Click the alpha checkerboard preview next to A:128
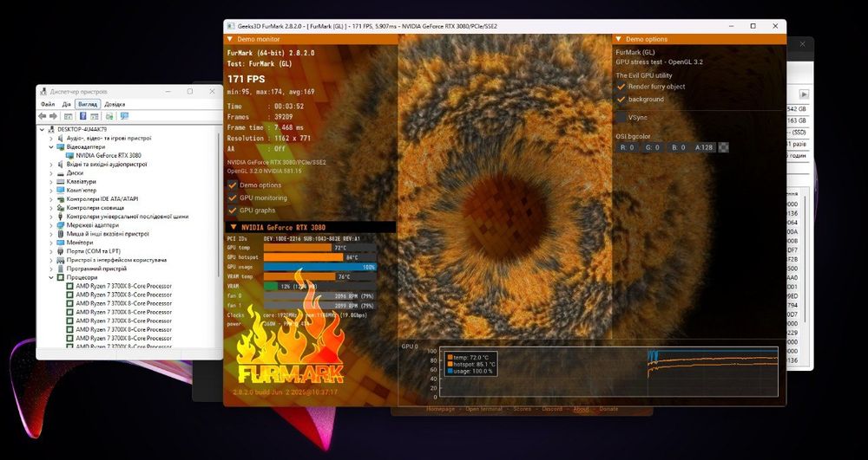868x460 pixels. [723, 147]
